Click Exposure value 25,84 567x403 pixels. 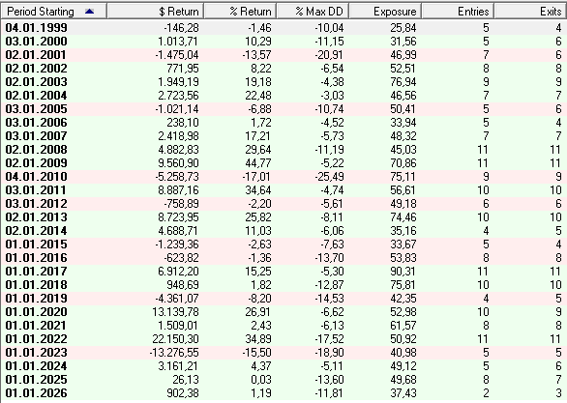(403, 28)
